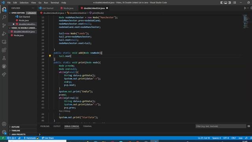
Task: Open Explorer more actions ellipsis
Action: point(33,8)
